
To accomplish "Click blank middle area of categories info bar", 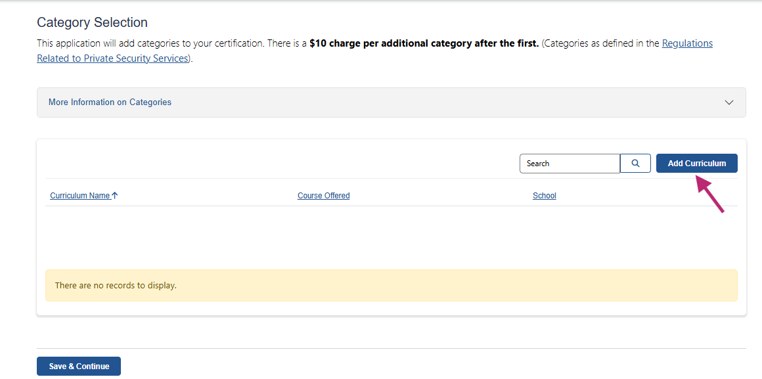I will click(x=427, y=102).
